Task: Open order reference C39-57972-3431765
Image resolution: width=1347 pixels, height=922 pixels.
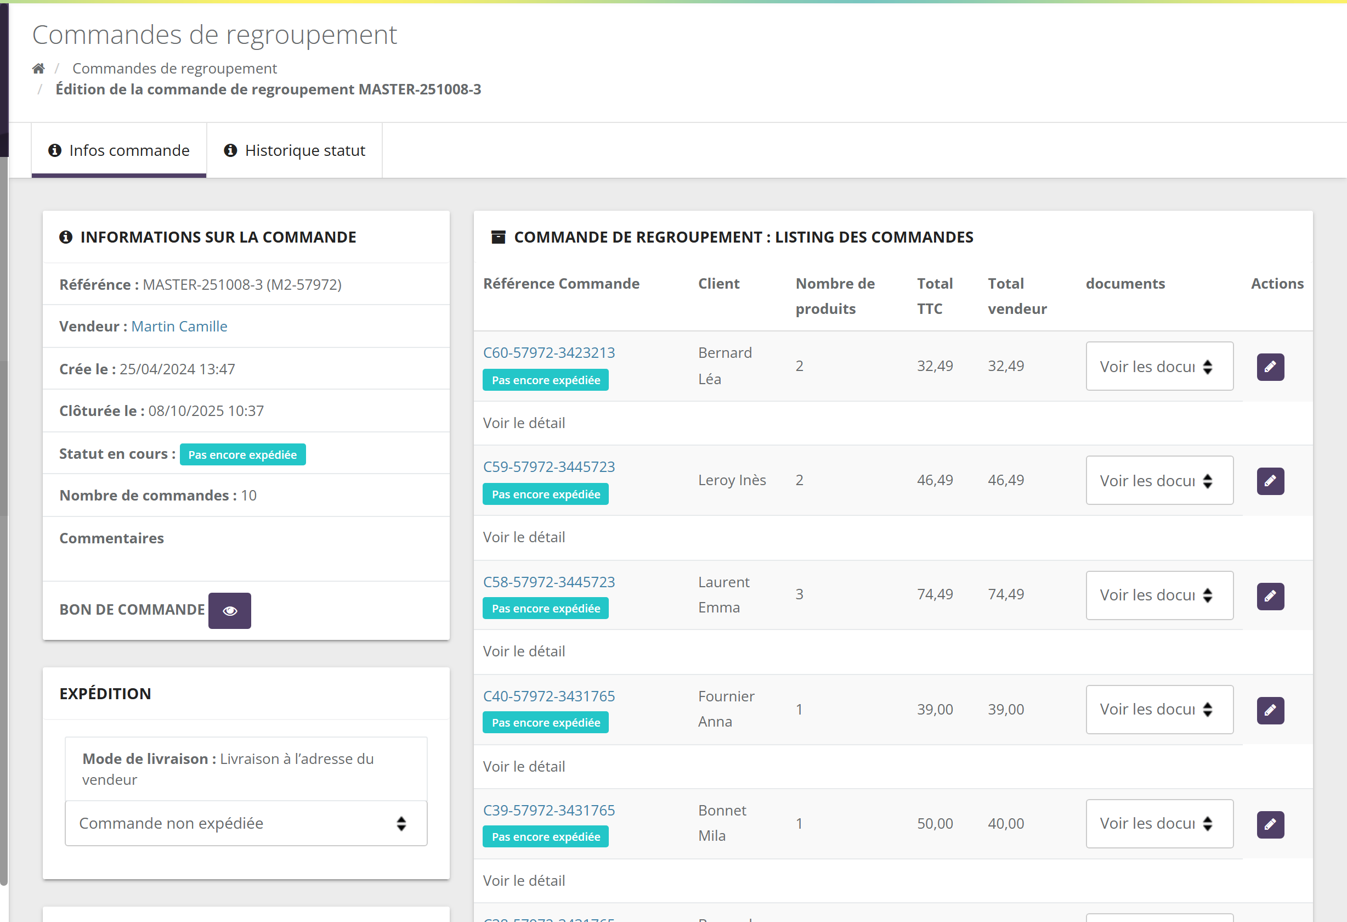Action: pyautogui.click(x=549, y=810)
